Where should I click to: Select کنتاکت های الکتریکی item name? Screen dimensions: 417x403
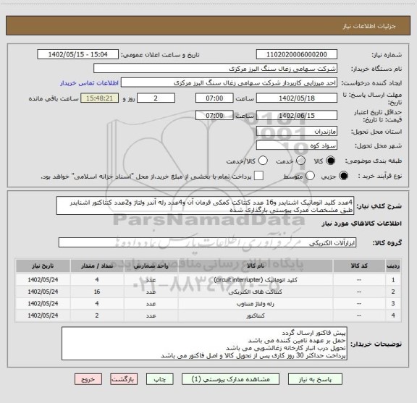pos(256,292)
